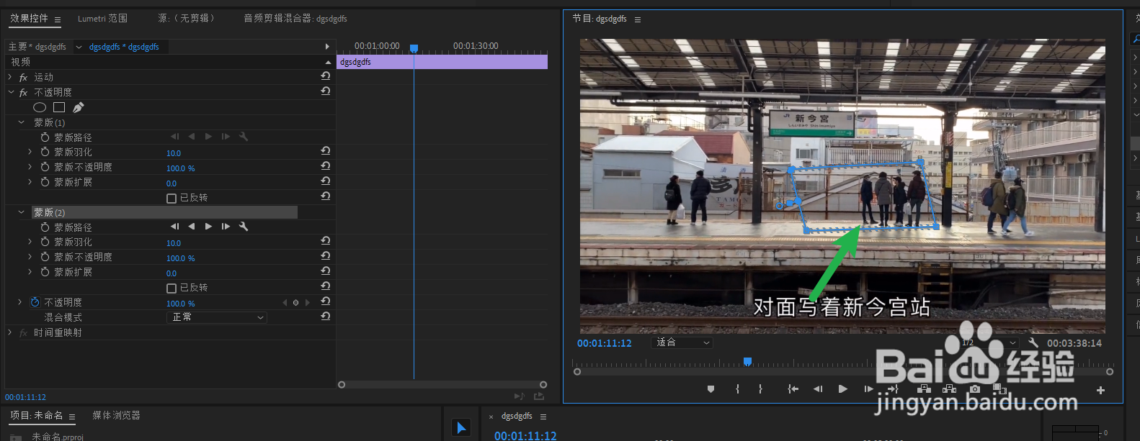Select the 4-point polygon mask tool
This screenshot has height=441, width=1140.
point(59,107)
